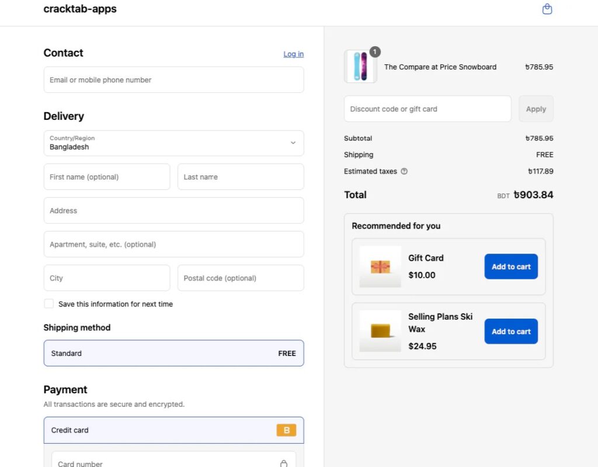Focus the Email or mobile phone number field
The height and width of the screenshot is (467, 598).
pyautogui.click(x=173, y=80)
